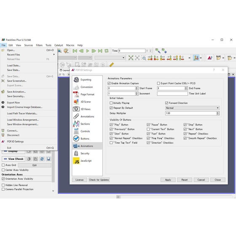Screen dimensions: 236x236
Task: Expand the camera toolbar overflow chevron
Action: click(189, 58)
